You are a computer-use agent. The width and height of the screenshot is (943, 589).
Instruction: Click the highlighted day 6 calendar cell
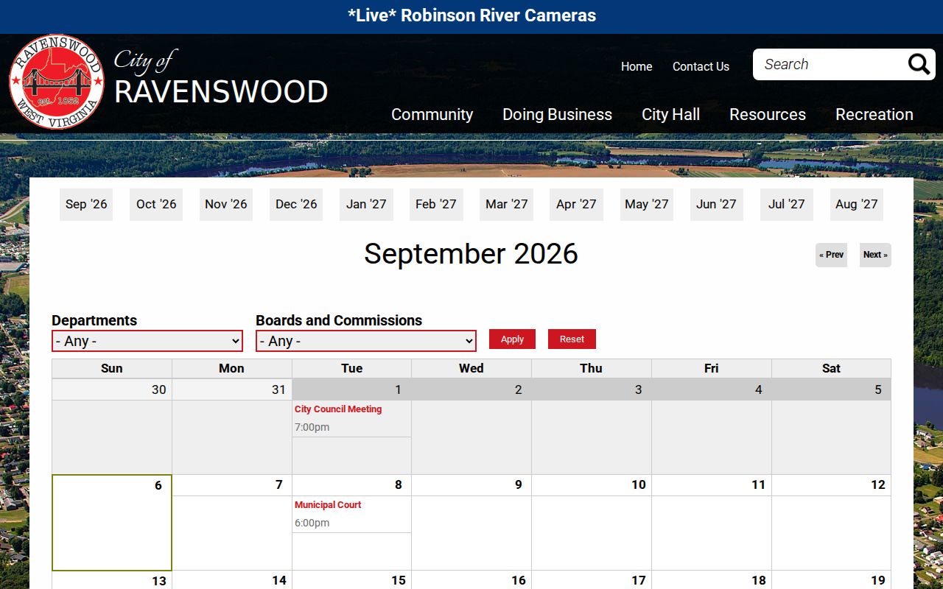[112, 523]
